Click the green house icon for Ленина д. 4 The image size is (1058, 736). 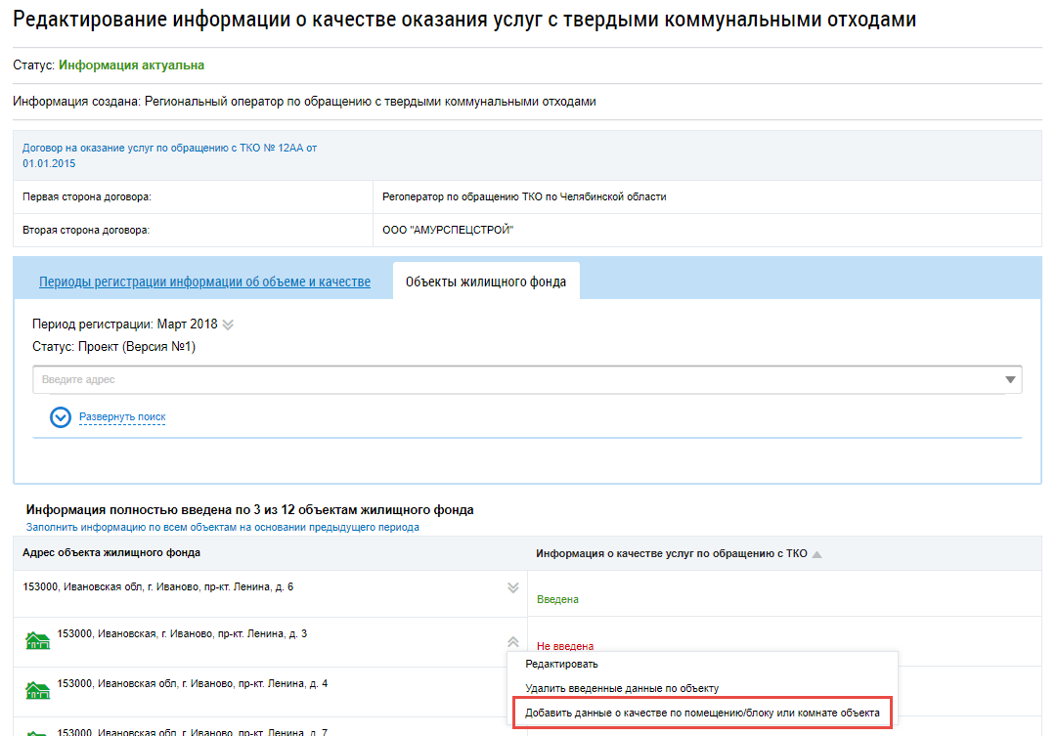38,691
